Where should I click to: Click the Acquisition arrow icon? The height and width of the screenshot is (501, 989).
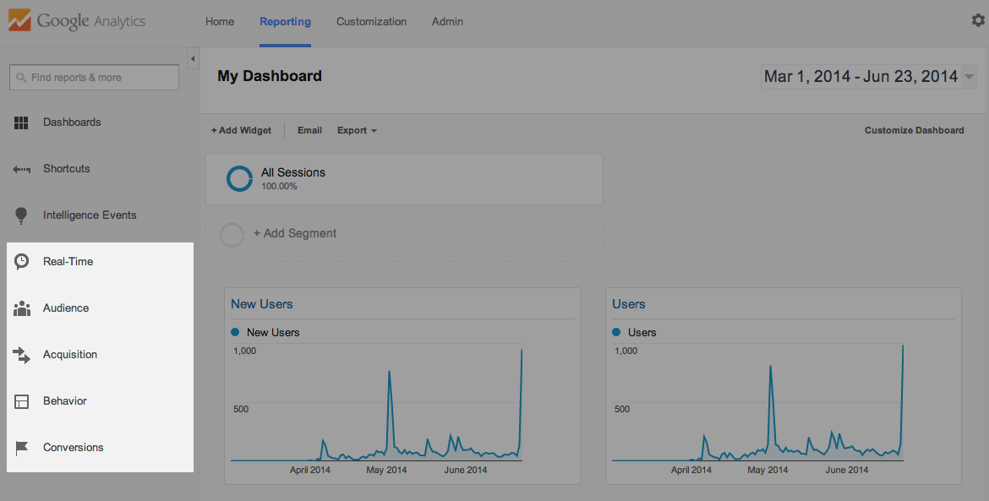[x=21, y=354]
